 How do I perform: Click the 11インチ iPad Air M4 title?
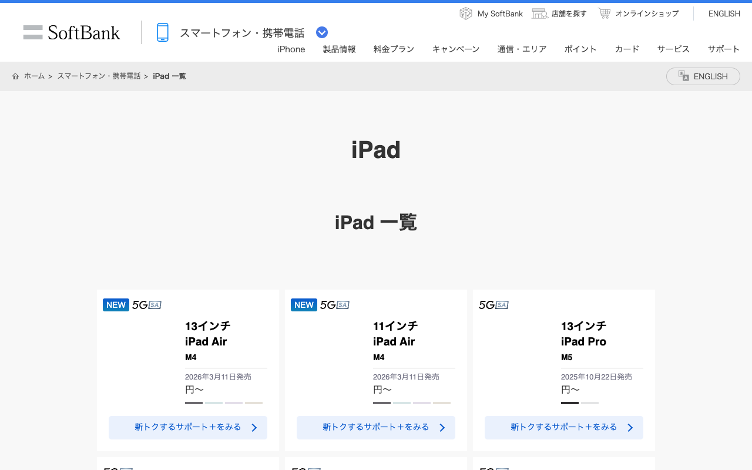pos(396,341)
